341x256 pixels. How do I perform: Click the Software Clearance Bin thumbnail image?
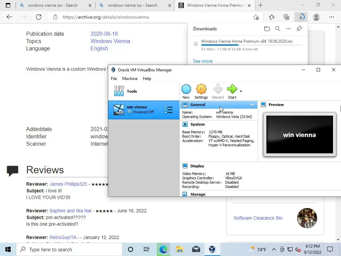tap(307, 218)
